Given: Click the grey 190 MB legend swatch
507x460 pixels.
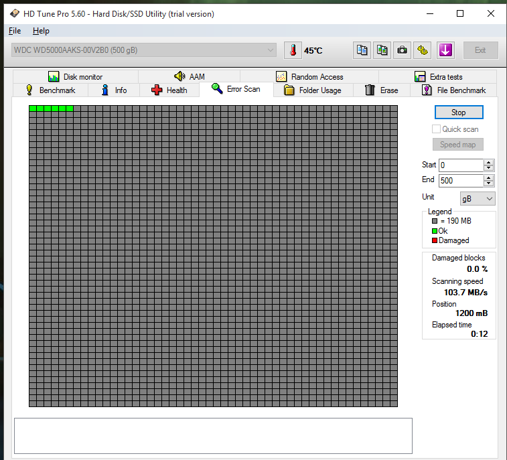Looking at the screenshot, I should 435,221.
